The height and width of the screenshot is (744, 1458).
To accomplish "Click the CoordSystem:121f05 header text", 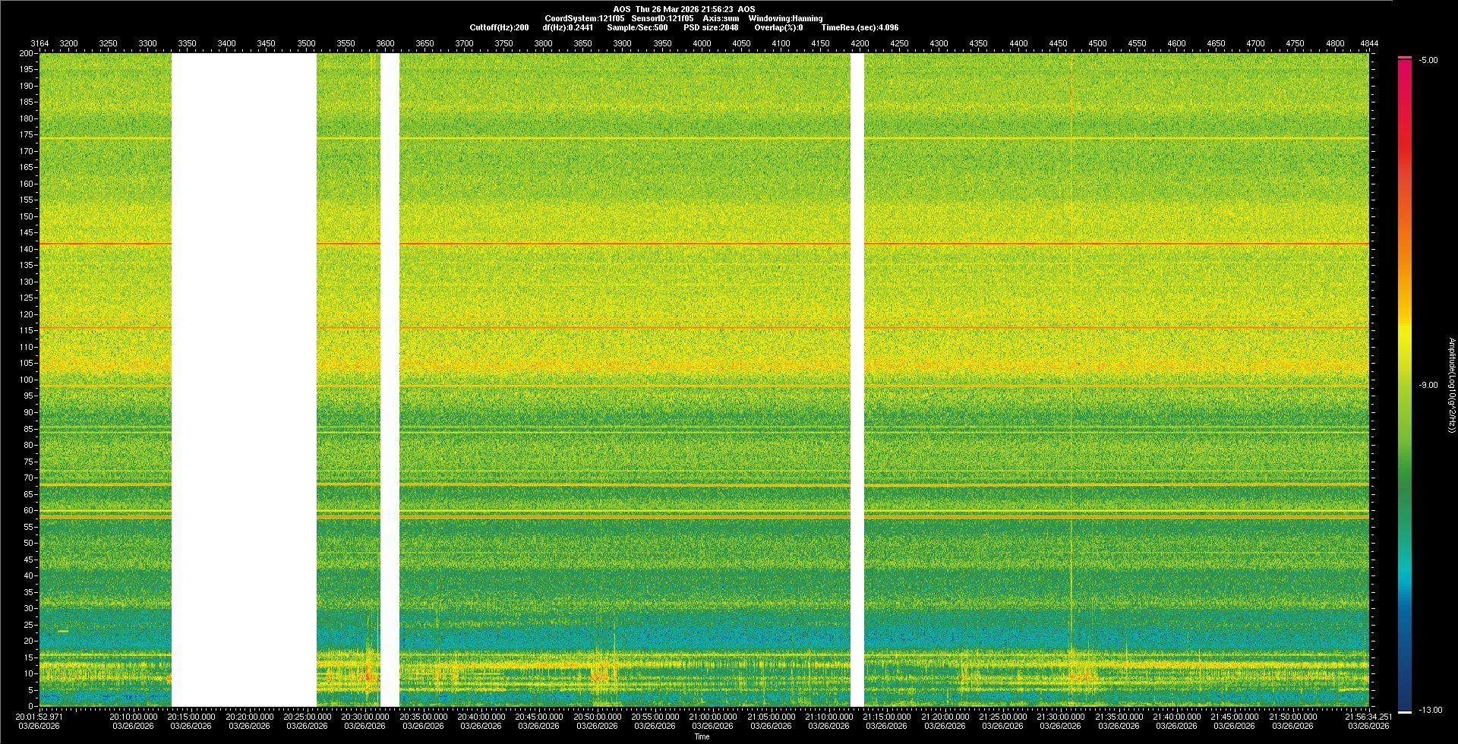I will click(x=584, y=18).
